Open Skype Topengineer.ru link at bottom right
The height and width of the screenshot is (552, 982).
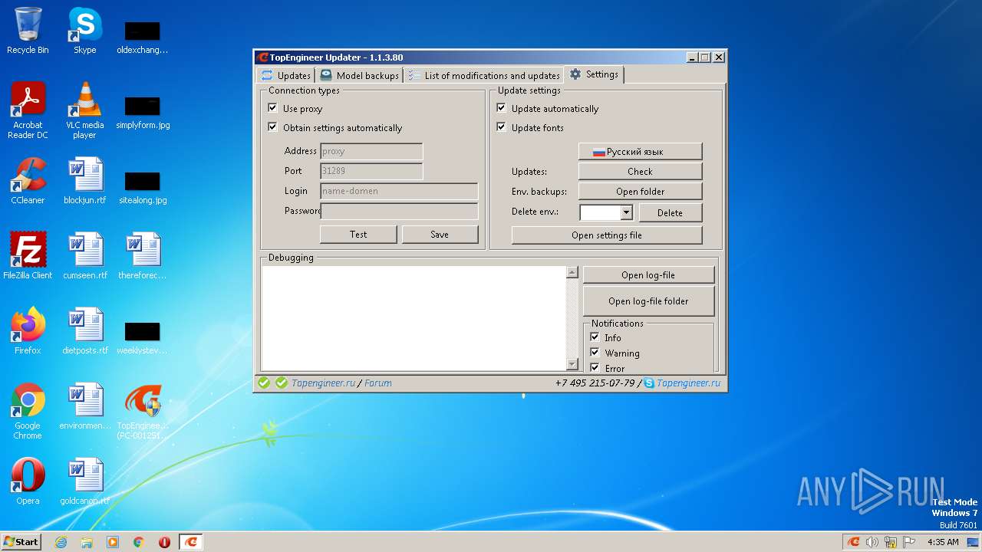click(x=688, y=383)
